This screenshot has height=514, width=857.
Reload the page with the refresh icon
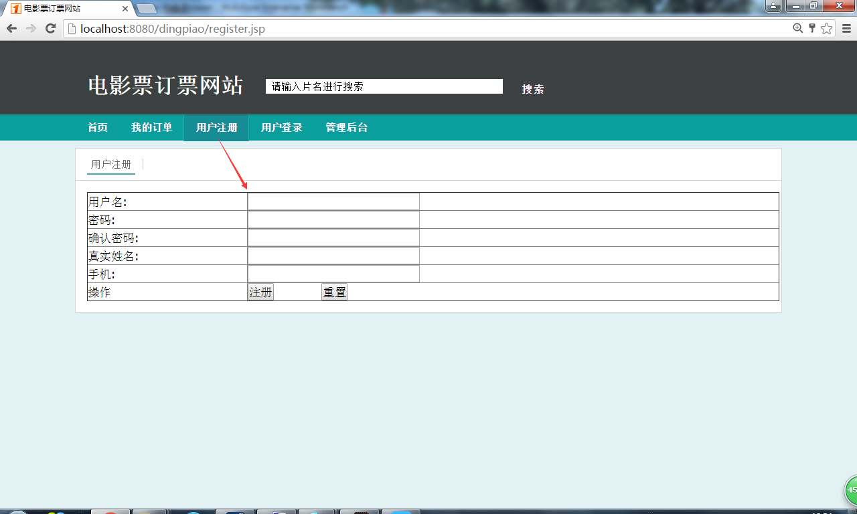(50, 28)
